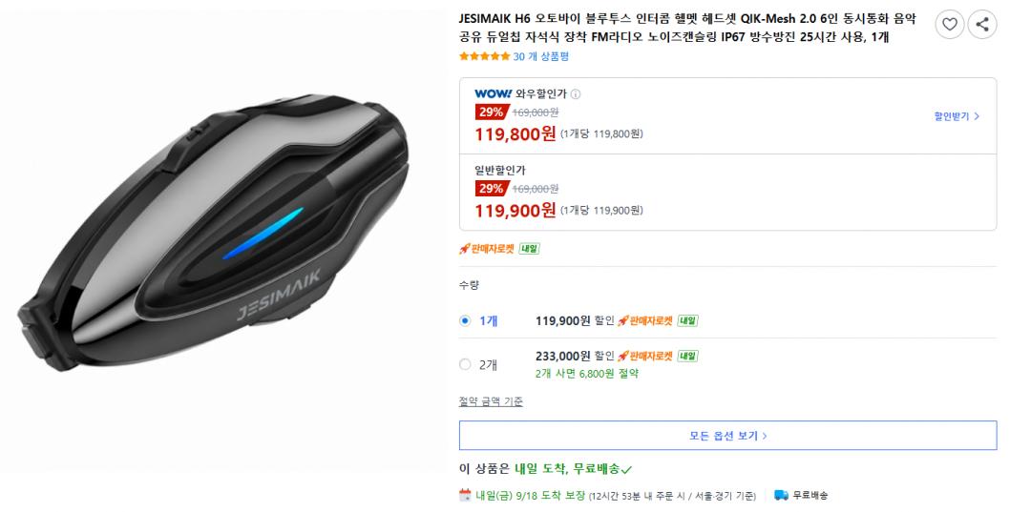Open the 30 개 상품평 reviews link
Screen dimensions: 1031x512
point(540,56)
